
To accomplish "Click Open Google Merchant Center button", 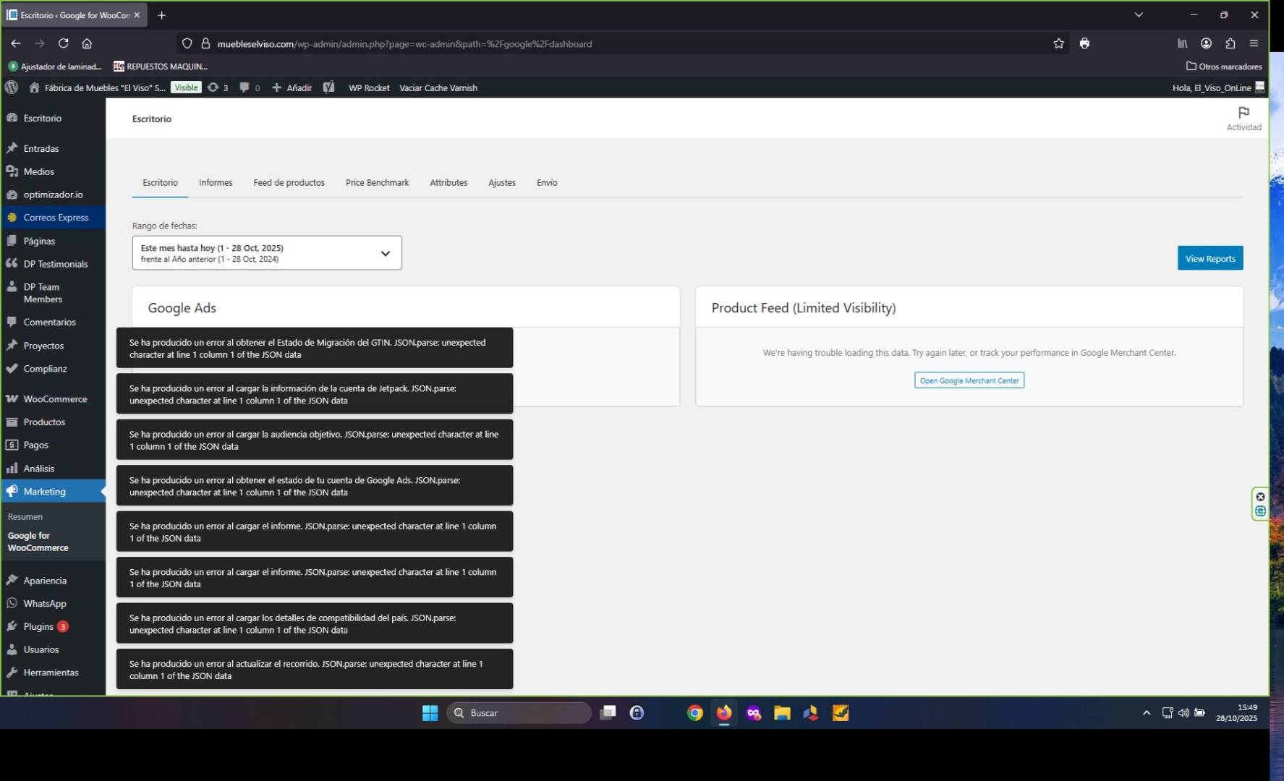I will (x=969, y=380).
